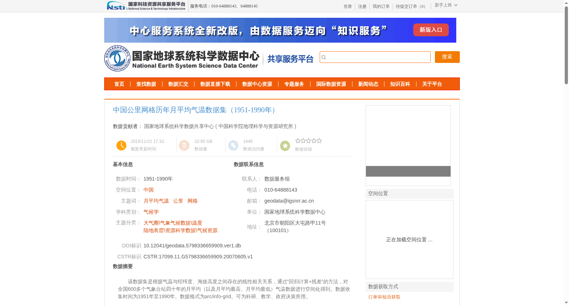Click the magnifier icon in search box
Viewport: 569px width, 306px height.
324,57
